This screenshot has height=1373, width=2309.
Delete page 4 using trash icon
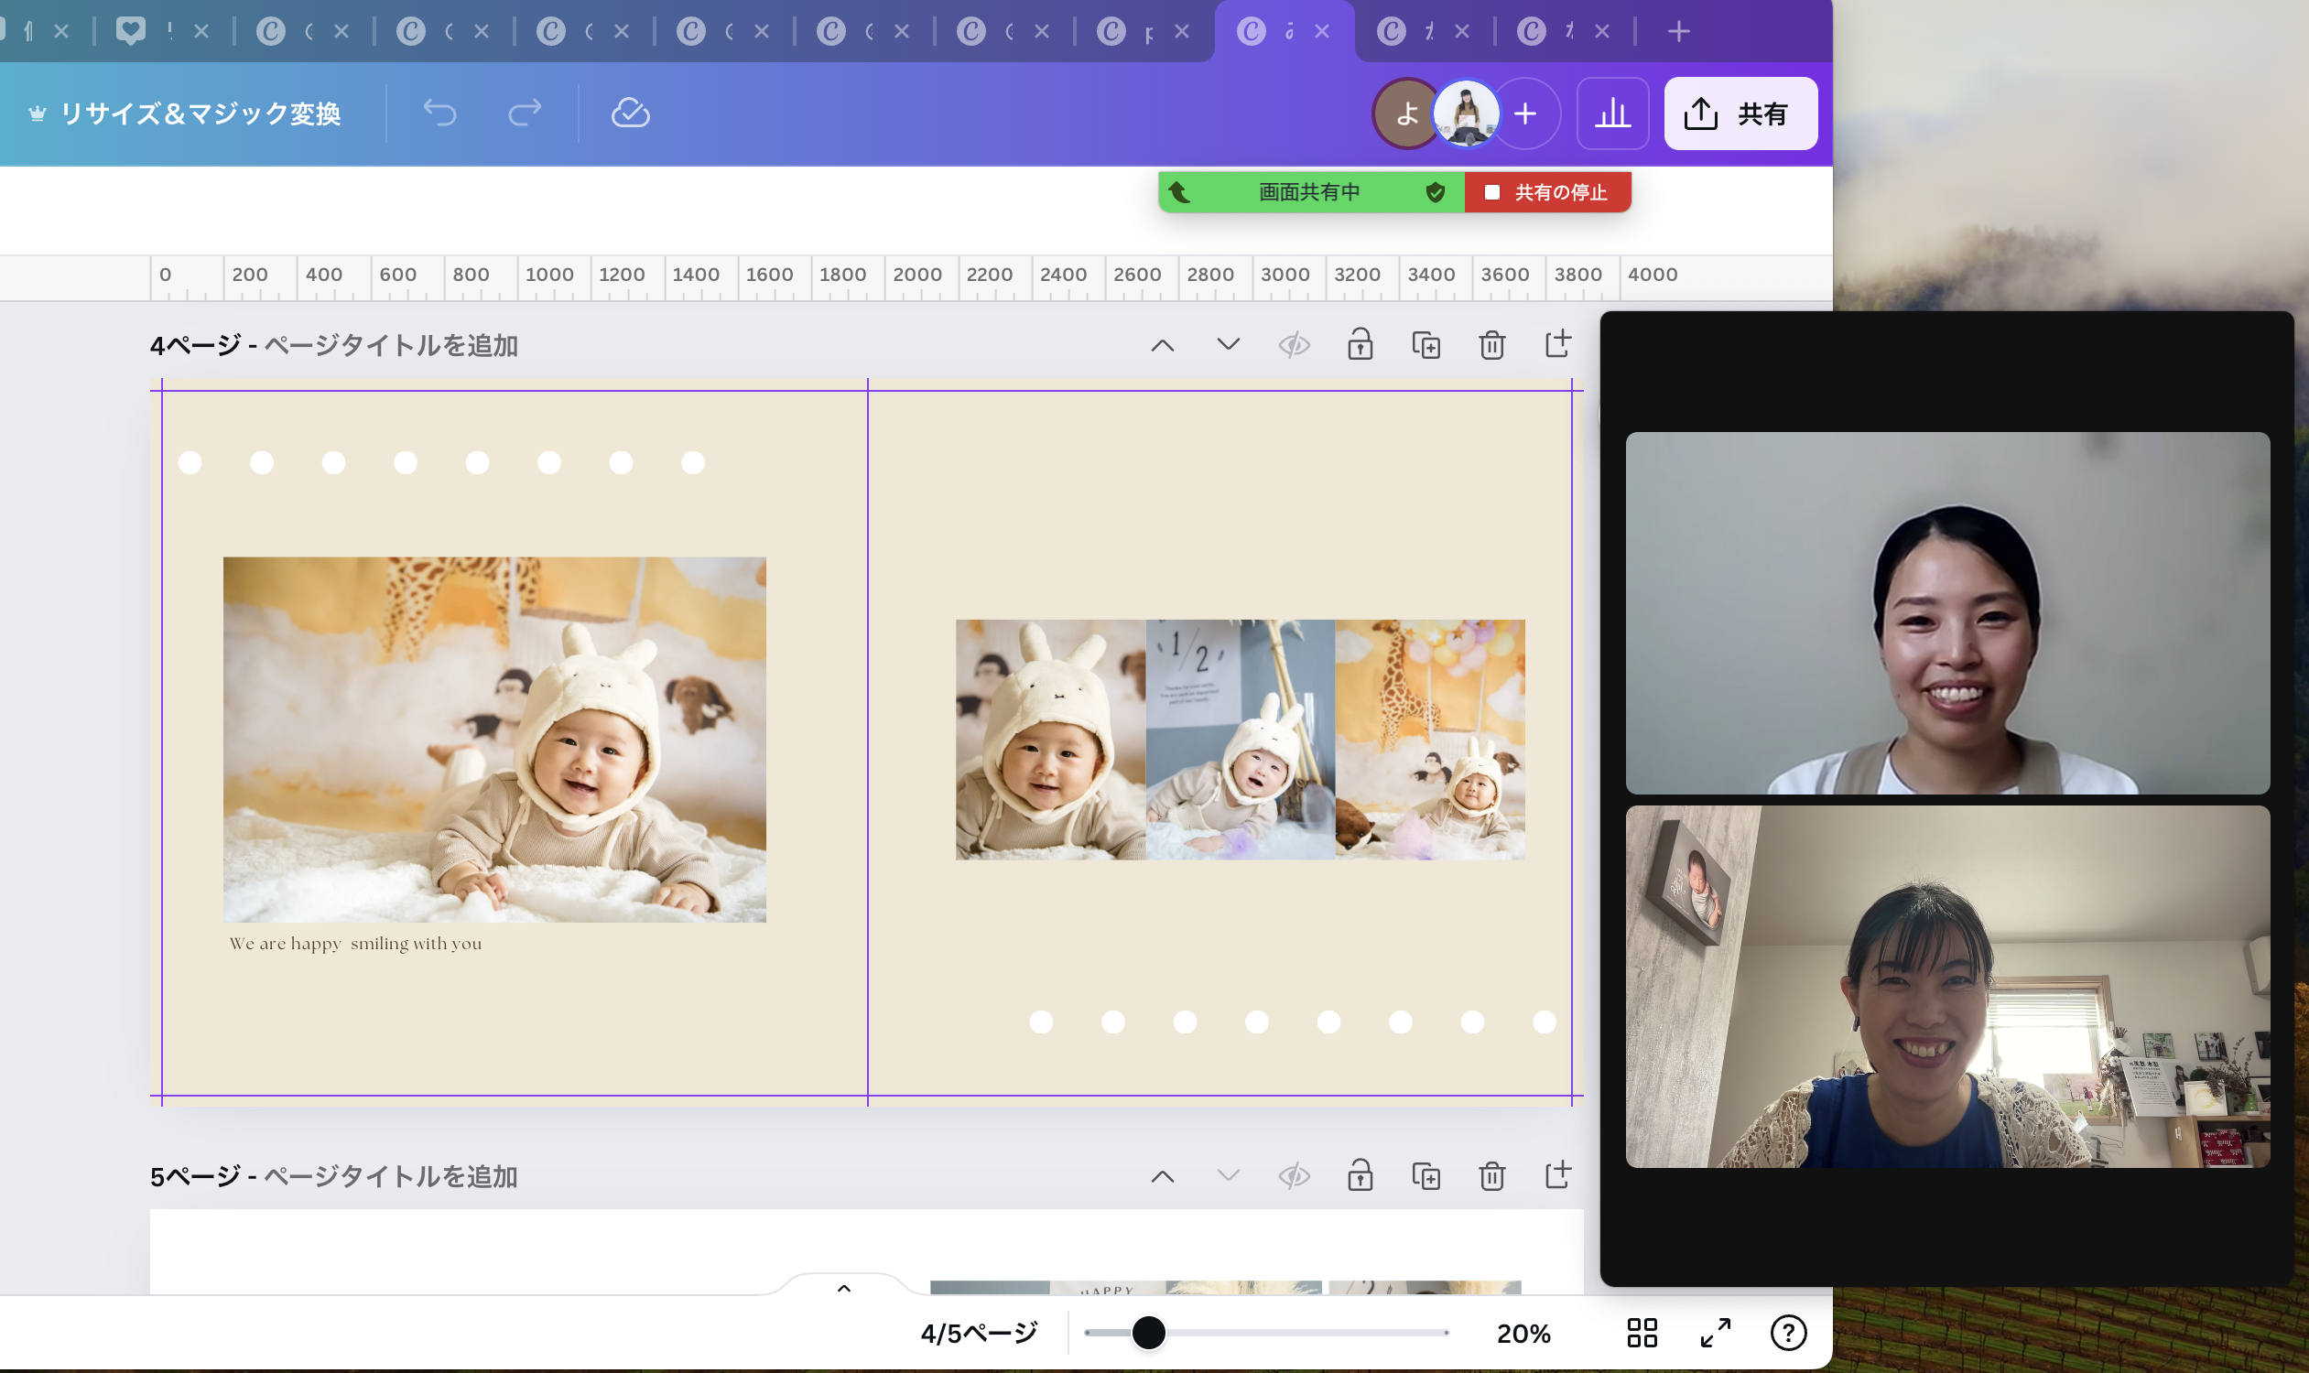[1491, 345]
